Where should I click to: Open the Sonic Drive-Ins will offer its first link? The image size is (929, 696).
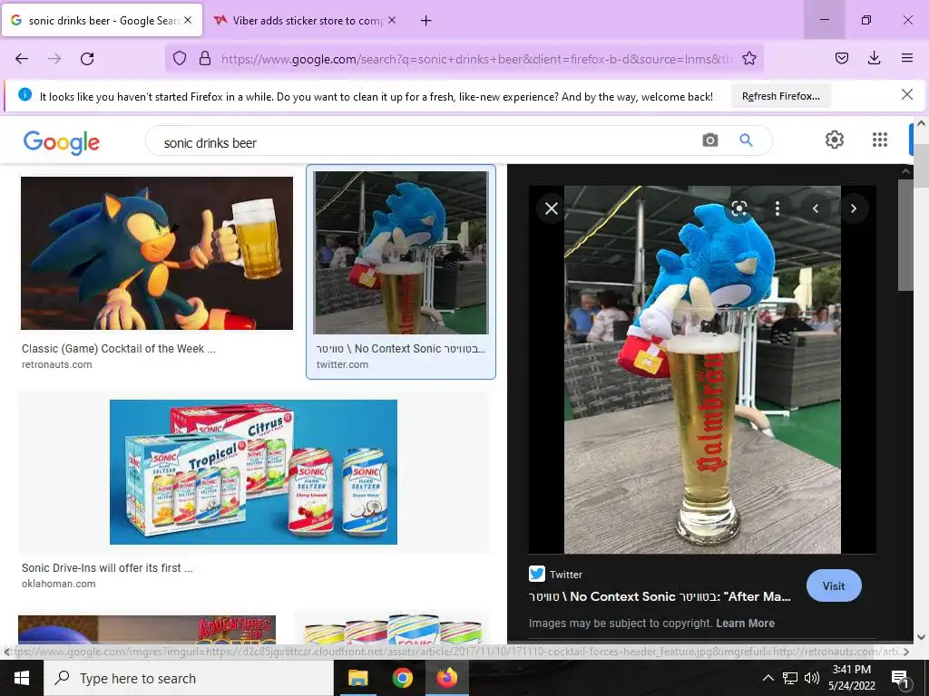tap(107, 567)
